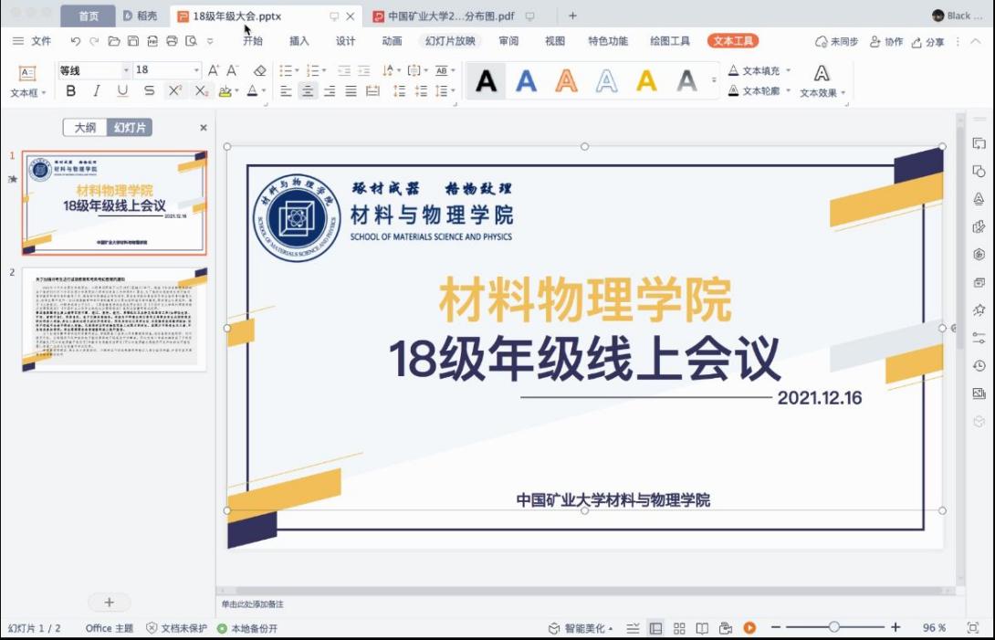The height and width of the screenshot is (640, 995).
Task: Toggle bold formatting
Action: [x=70, y=91]
